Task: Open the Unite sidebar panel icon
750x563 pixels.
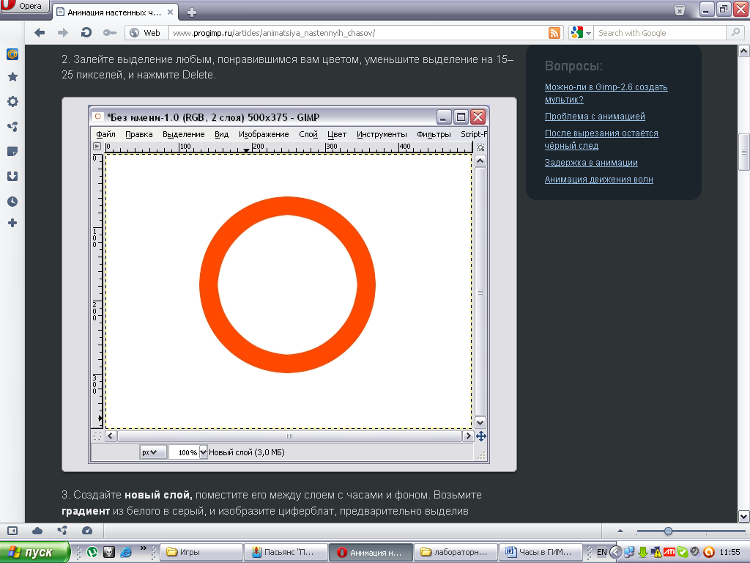Action: coord(13,126)
